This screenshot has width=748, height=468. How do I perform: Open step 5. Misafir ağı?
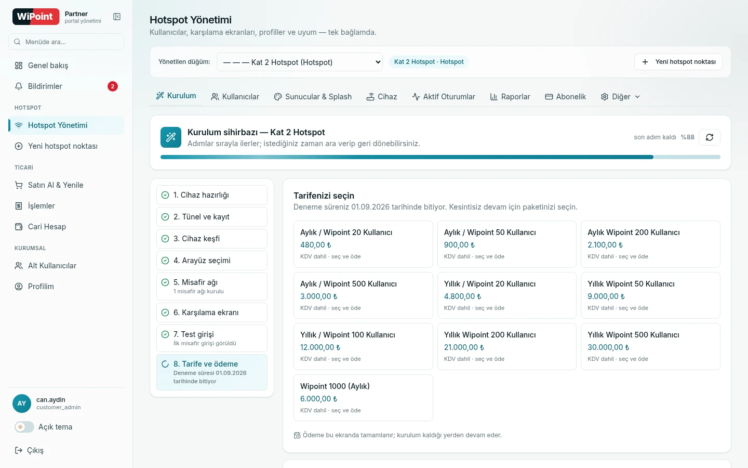(x=212, y=287)
